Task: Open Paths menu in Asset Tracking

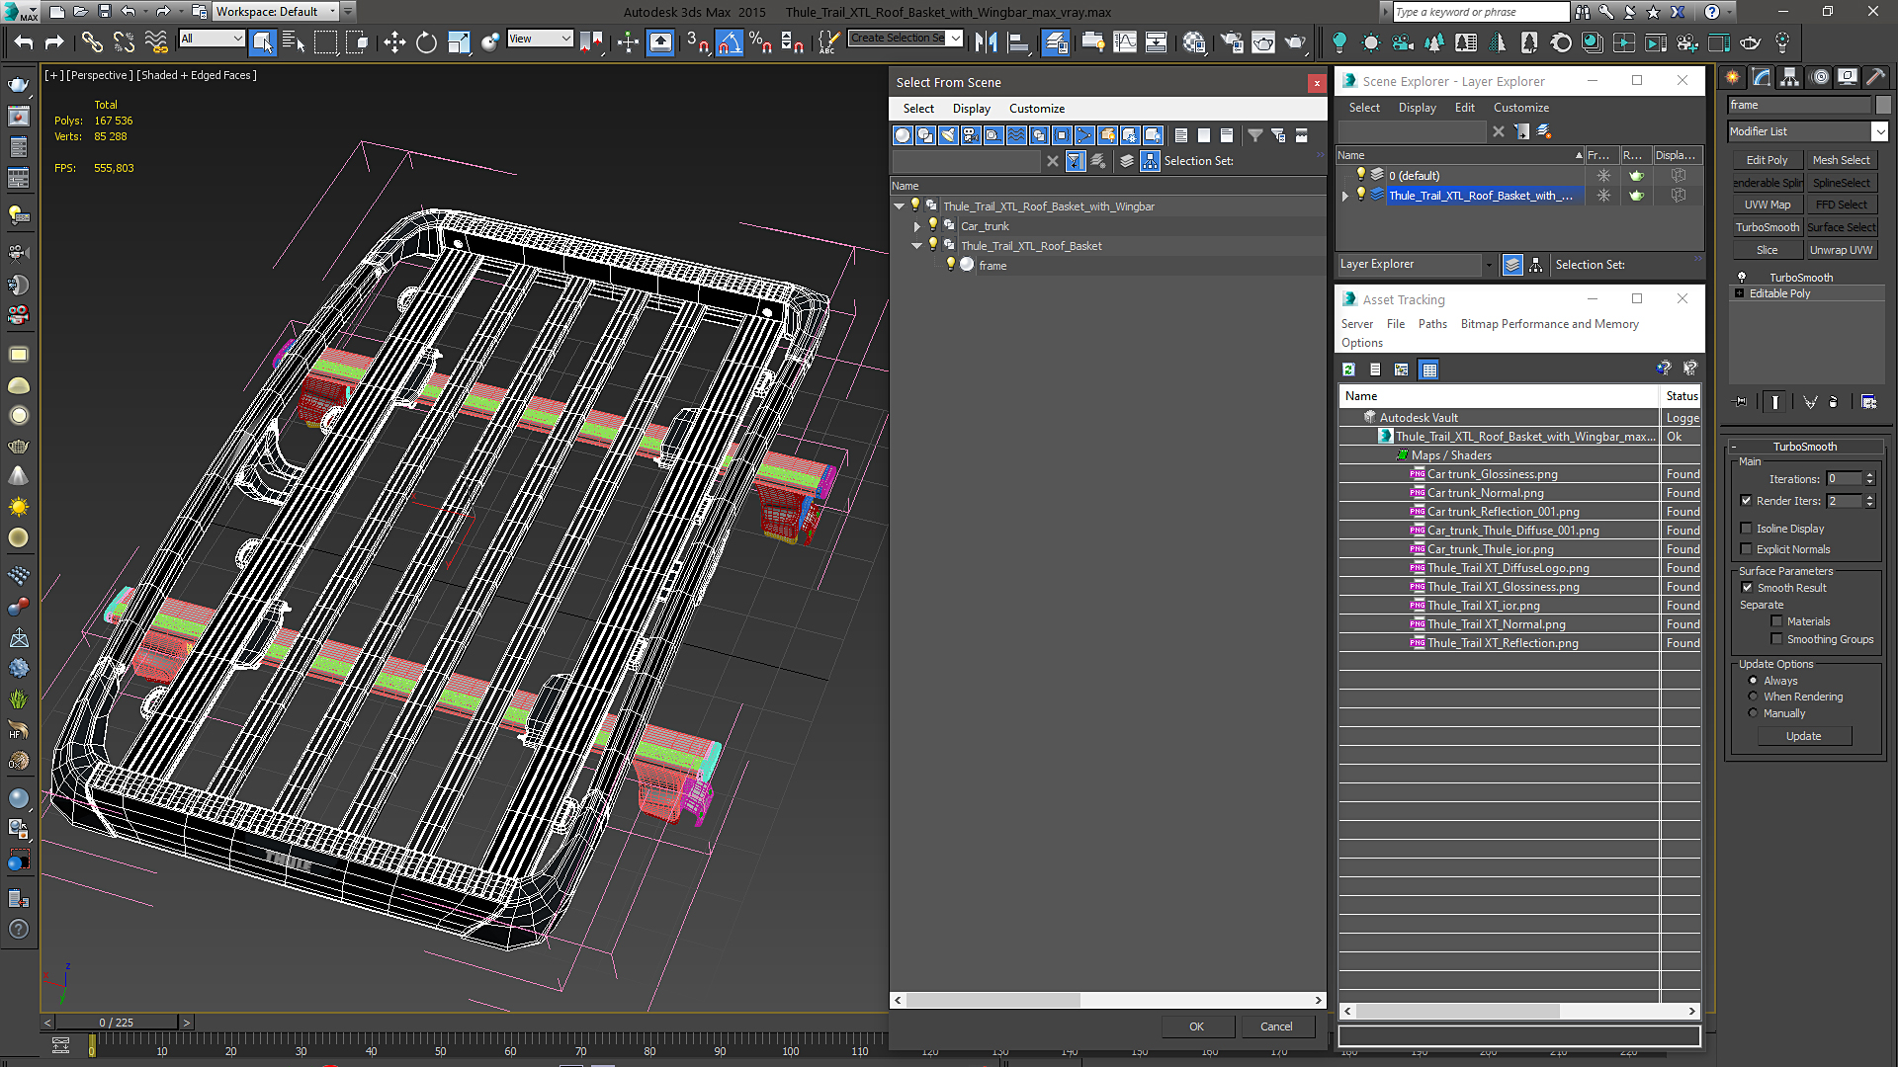Action: [x=1431, y=324]
